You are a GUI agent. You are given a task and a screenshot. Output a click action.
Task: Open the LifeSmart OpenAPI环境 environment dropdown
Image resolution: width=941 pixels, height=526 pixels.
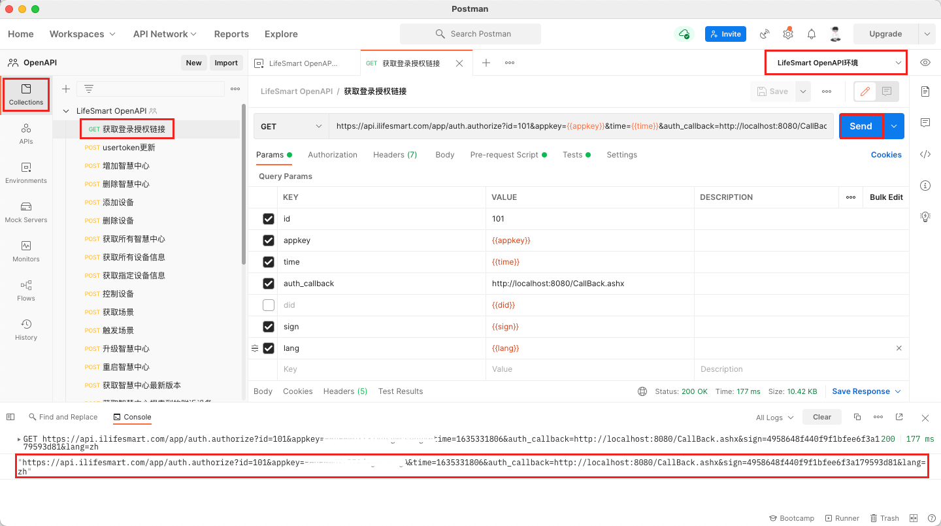click(836, 63)
